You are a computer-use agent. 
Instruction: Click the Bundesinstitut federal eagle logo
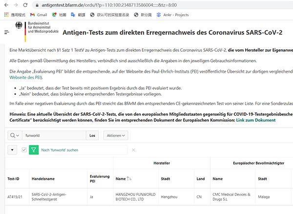[x=19, y=25]
